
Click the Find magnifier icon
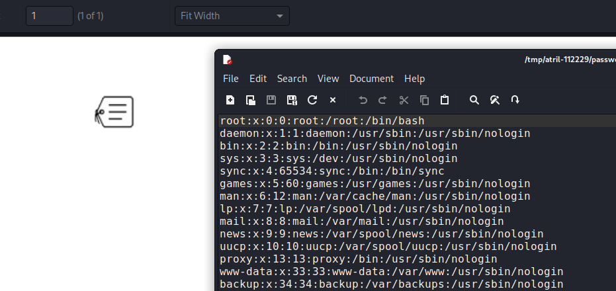click(474, 100)
